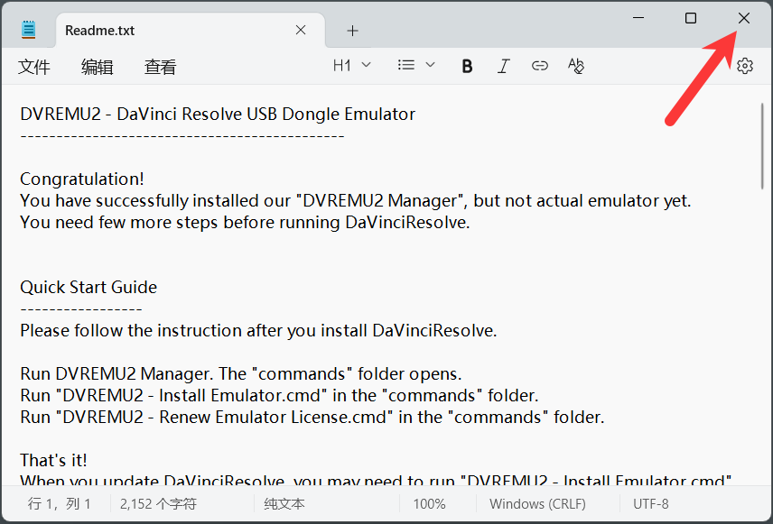Open Notepad settings gear
Viewport: 773px width, 524px height.
point(745,66)
